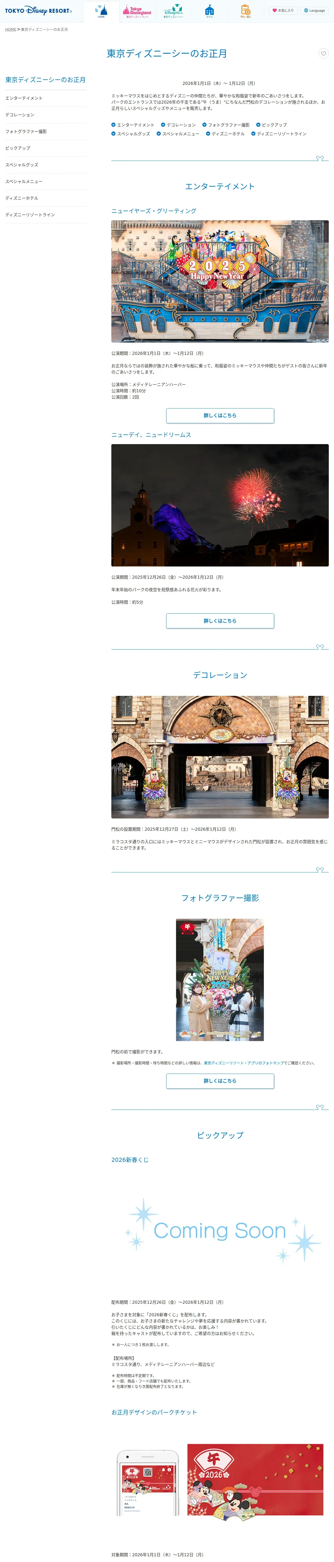334x1562 pixels.
Task: Click text 公演回数:2回
Action: point(125,397)
